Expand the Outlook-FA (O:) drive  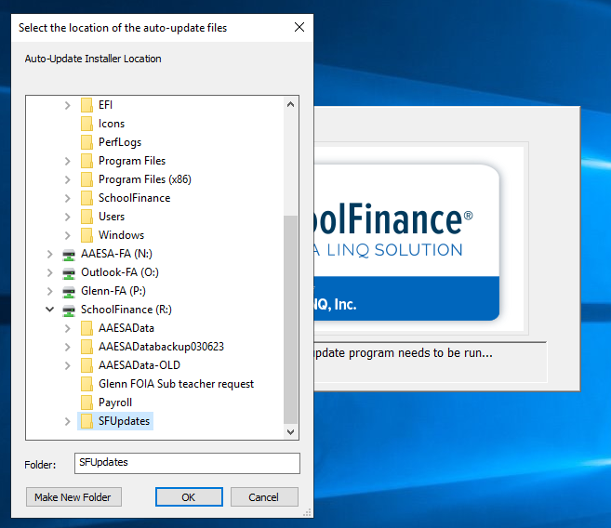(49, 272)
